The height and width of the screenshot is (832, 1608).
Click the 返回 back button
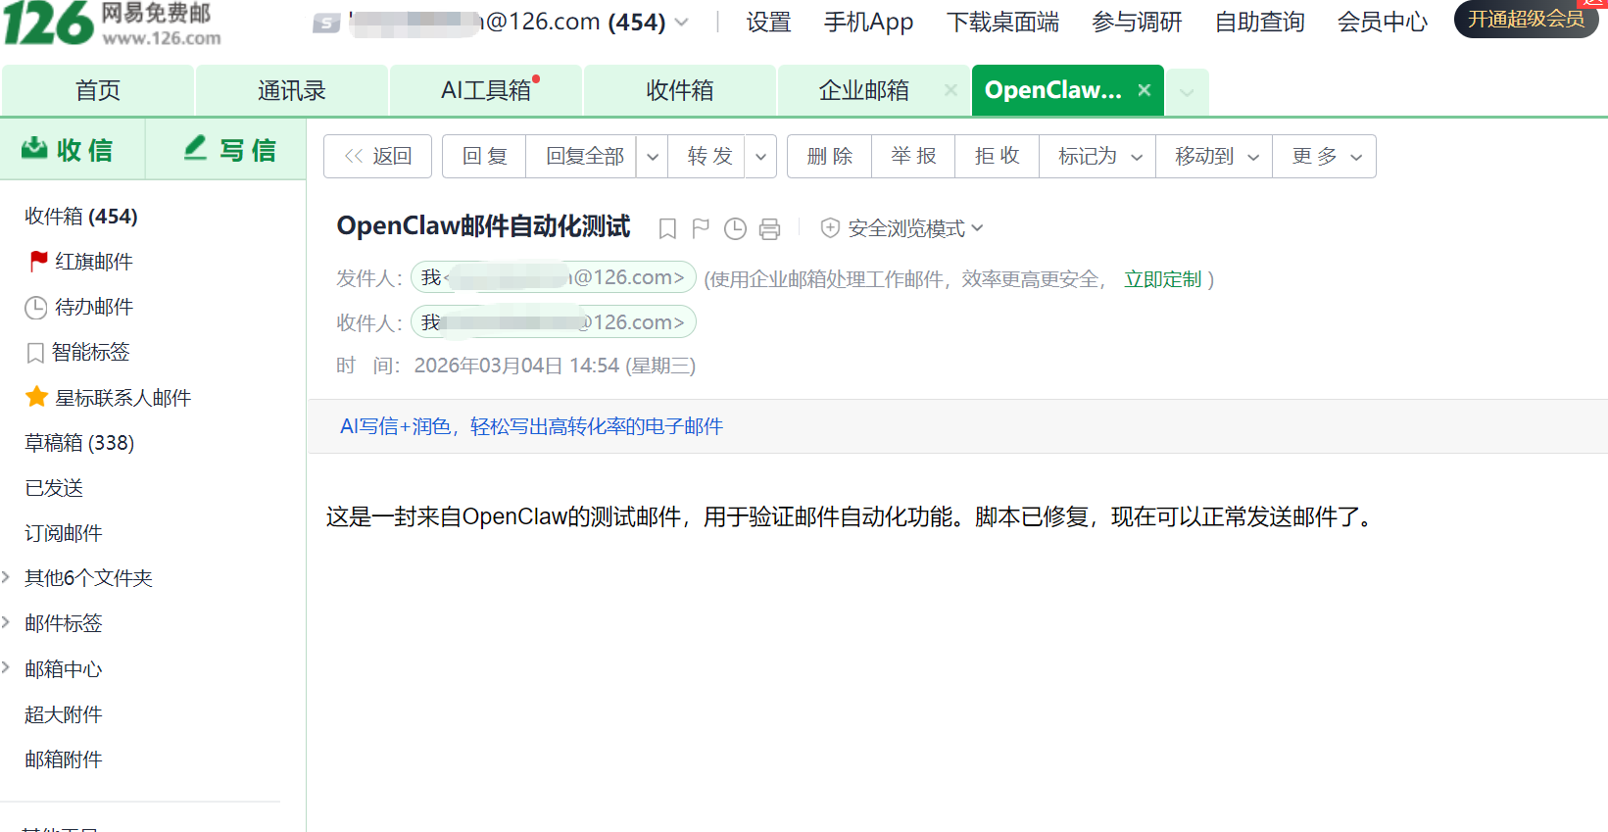(378, 157)
